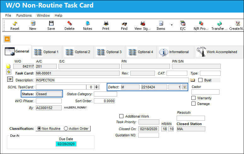The height and width of the screenshot is (154, 244).
Task: Click the Reset toolbar icon
Action: (x=15, y=24)
